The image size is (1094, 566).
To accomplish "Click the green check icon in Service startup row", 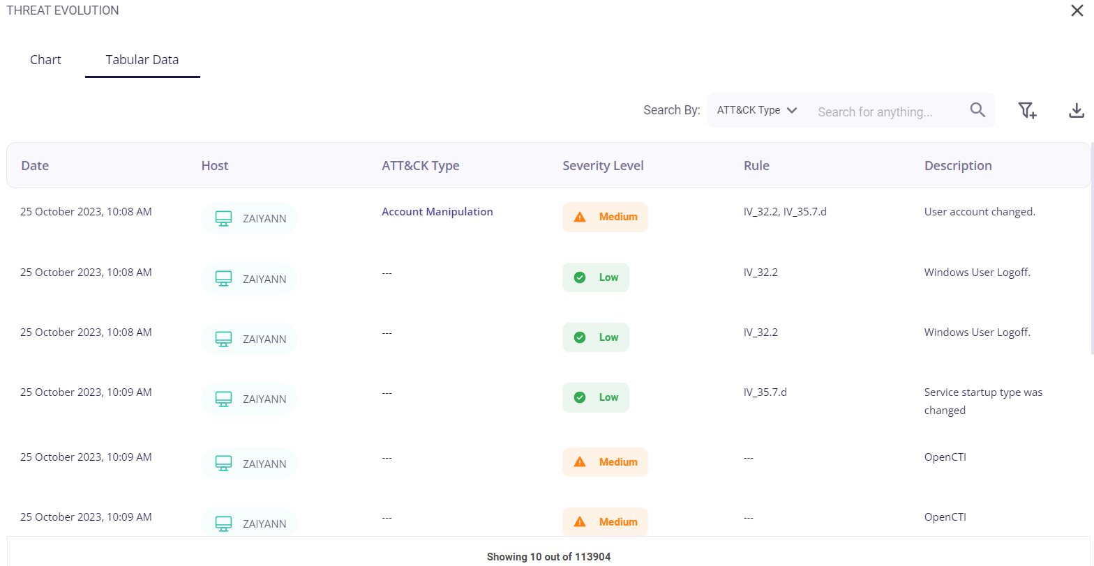I will pos(580,397).
